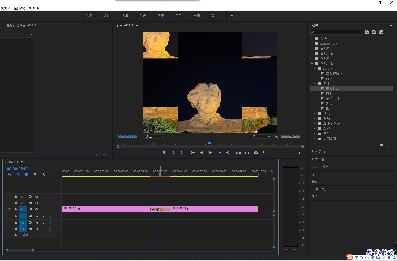Filter effects by 32-bit color icon
The image size is (397, 261).
[x=374, y=32]
